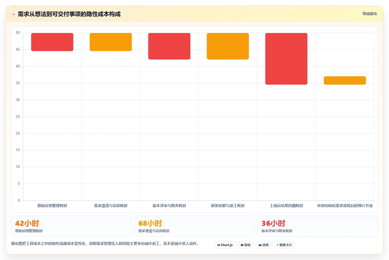
Task: Click the tall red bar for 上线后结果回溯耗时
Action: pos(286,59)
